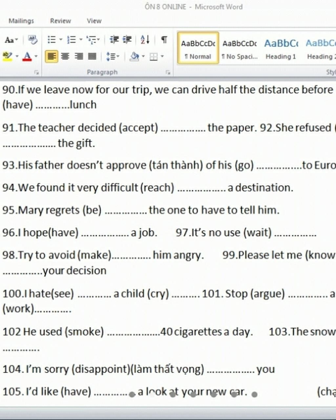Screen dimensions: 336x420
Task: Click 'him angry.' in sentence 98
Action: point(178,255)
